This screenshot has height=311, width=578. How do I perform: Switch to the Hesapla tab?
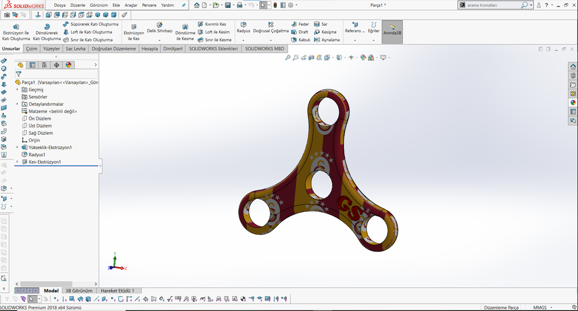(150, 48)
